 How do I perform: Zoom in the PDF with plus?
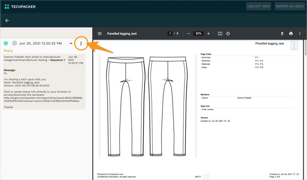[208, 34]
